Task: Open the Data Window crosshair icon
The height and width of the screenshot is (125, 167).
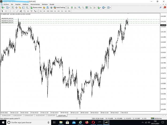Action: [16, 7]
